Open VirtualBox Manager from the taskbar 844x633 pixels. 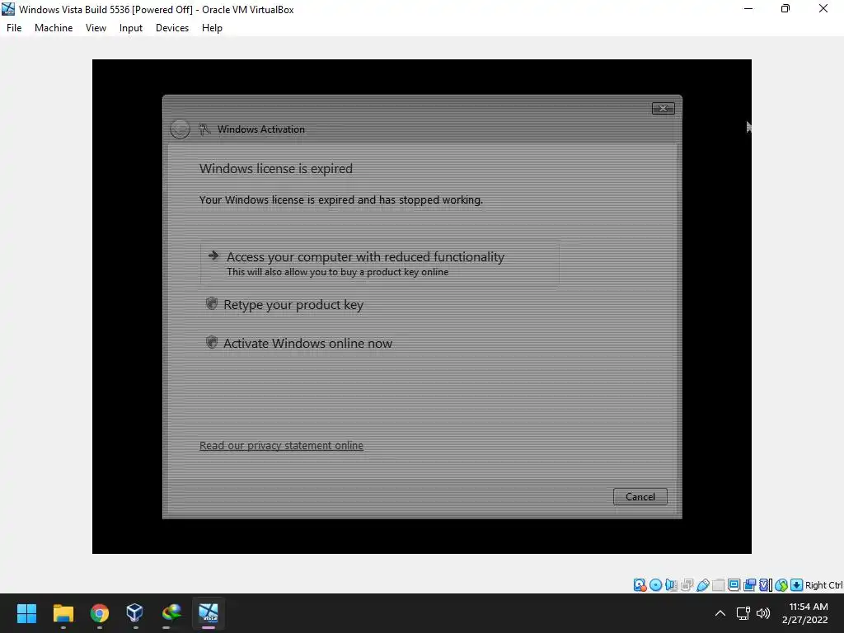[x=134, y=613]
